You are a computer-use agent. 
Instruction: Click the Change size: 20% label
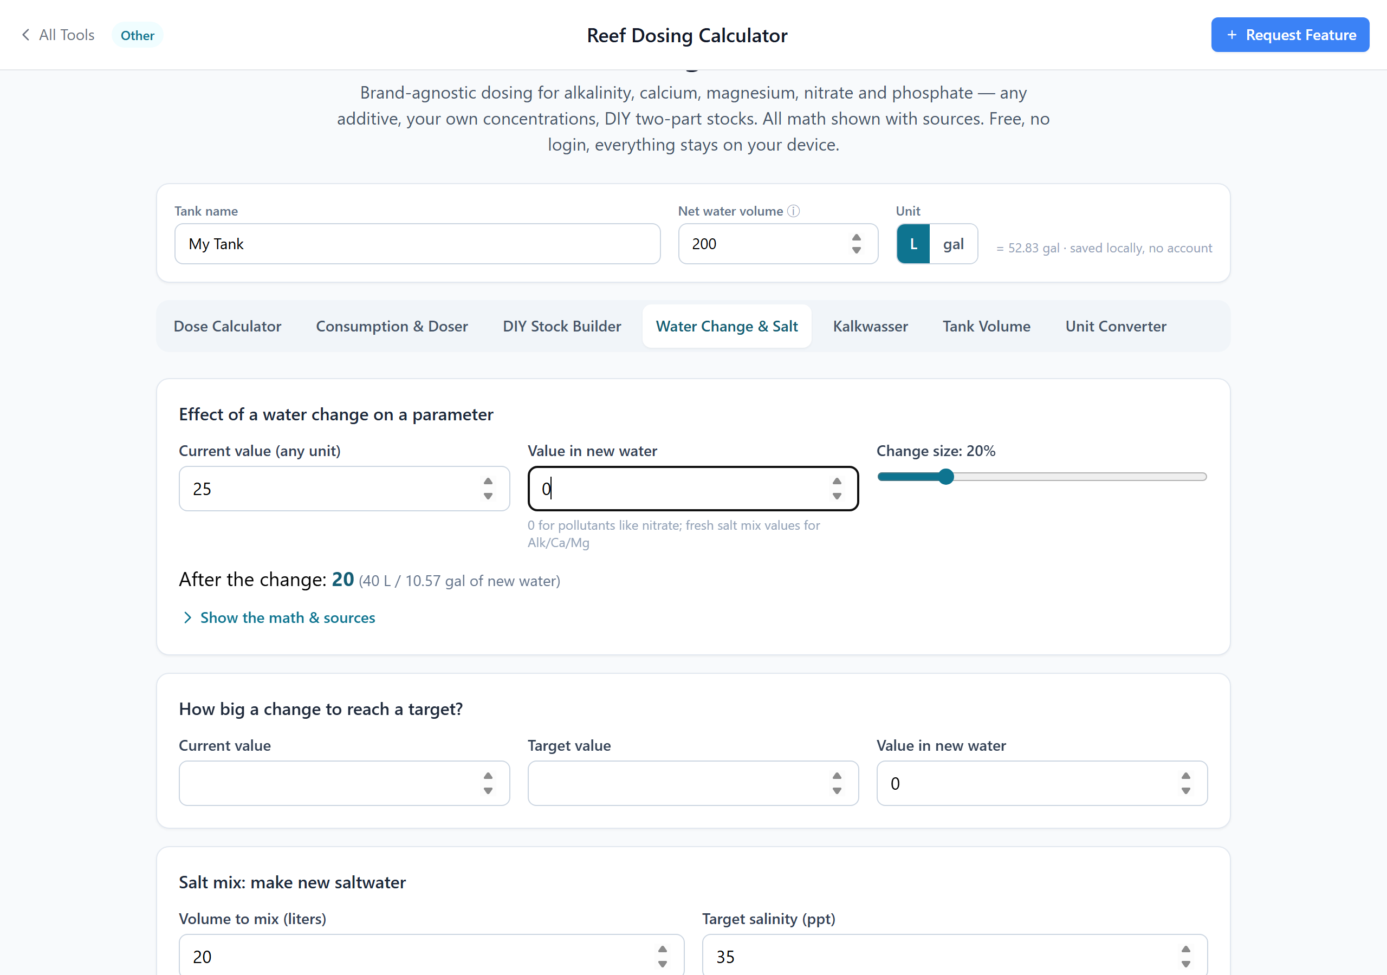[935, 451]
